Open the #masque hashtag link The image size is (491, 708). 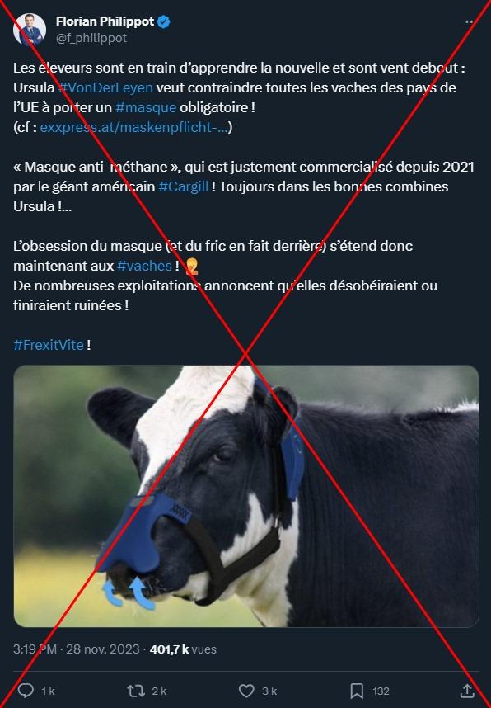[x=146, y=107]
